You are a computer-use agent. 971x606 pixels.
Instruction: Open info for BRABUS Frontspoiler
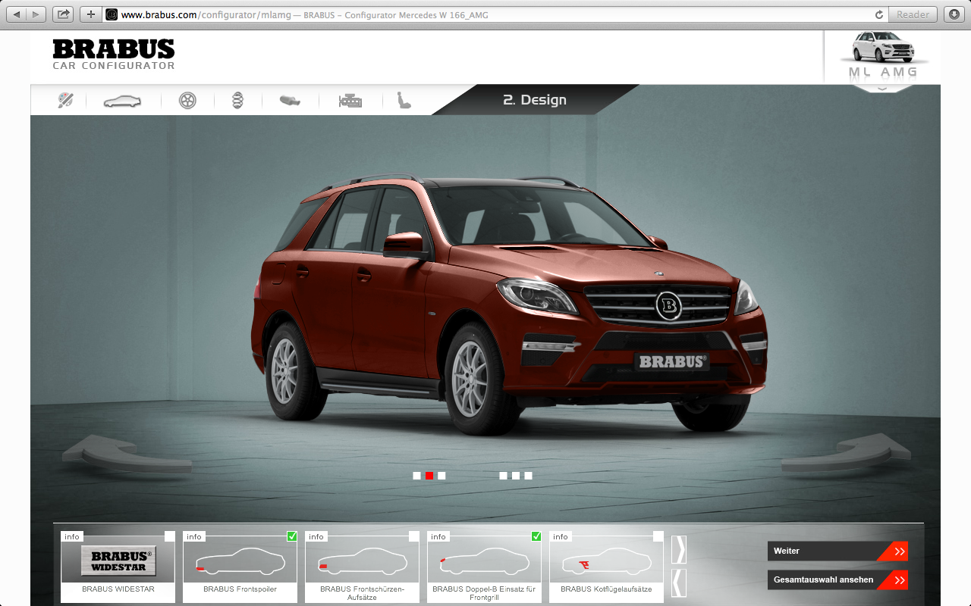pos(194,536)
